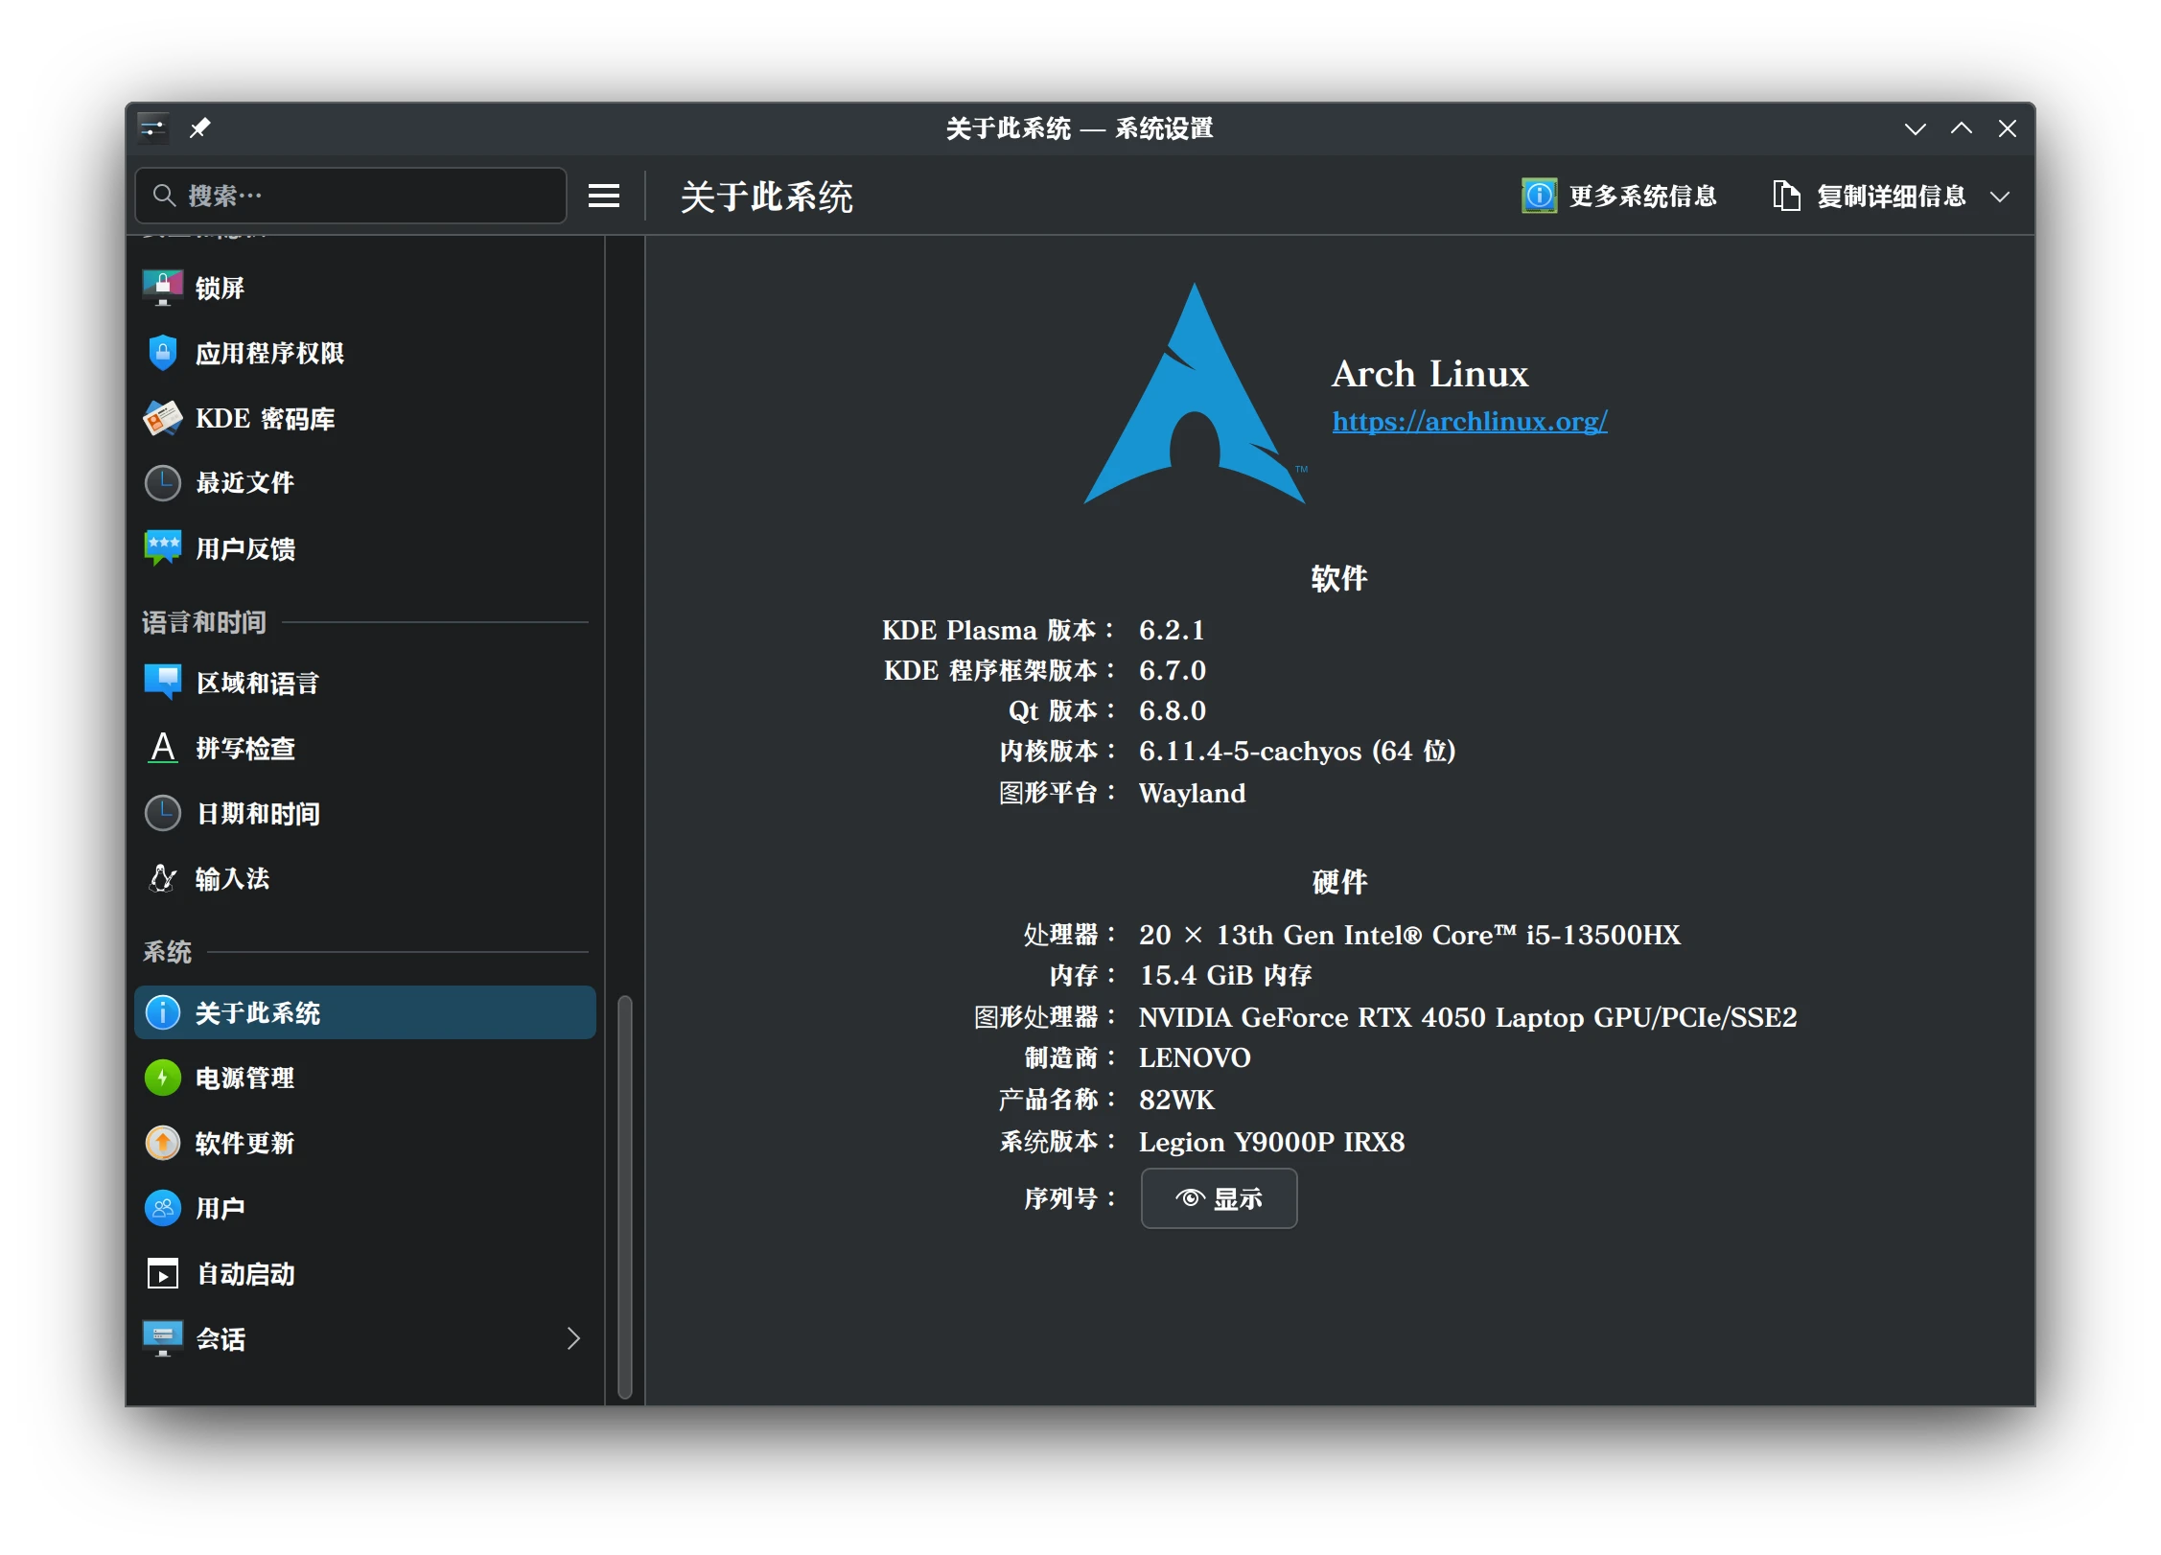The width and height of the screenshot is (2161, 1555).
Task: Click the pin window icon in titlebar
Action: [199, 128]
